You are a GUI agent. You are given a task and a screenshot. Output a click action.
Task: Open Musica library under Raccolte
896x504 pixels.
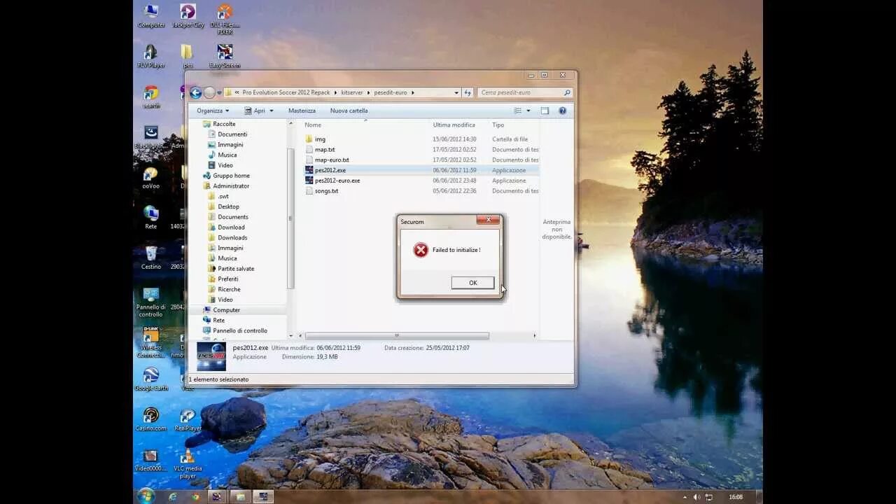tap(227, 155)
